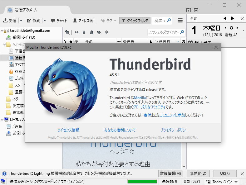This screenshot has width=246, height=185.
Task: Click the green download progress bar
Action: pos(142,181)
